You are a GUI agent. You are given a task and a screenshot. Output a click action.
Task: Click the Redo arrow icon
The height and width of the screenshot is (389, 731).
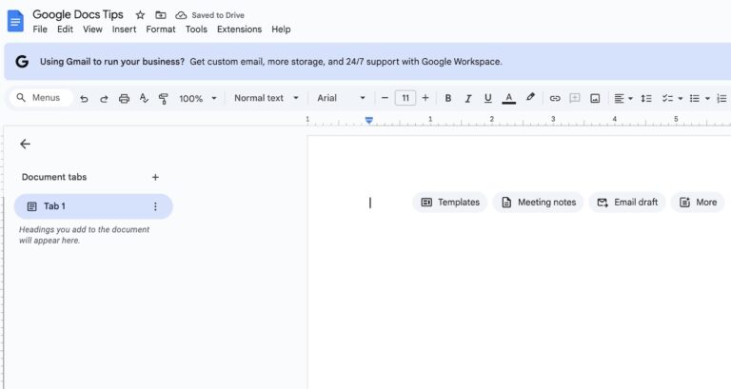click(104, 99)
